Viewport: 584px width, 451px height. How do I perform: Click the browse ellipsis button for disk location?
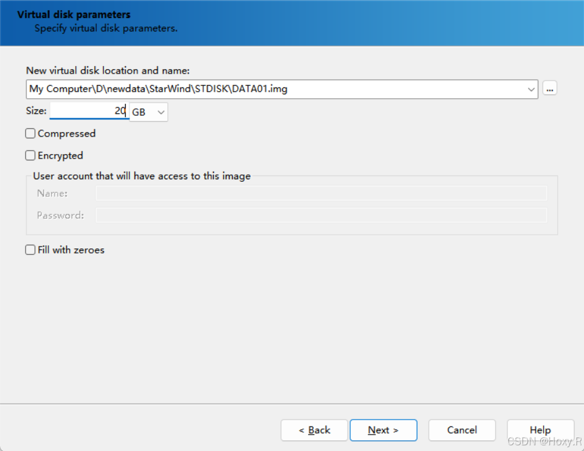(x=549, y=89)
